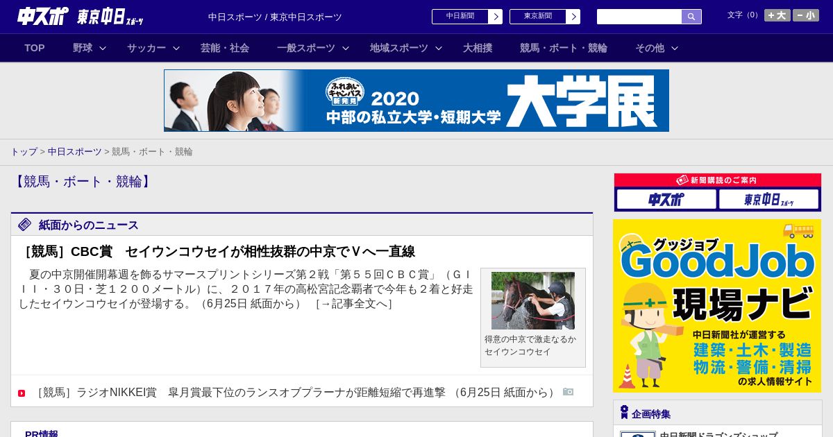Click header text 中日スポーツ / 東京中日スポーツ
Screen dimensions: 833x437
[x=275, y=17]
